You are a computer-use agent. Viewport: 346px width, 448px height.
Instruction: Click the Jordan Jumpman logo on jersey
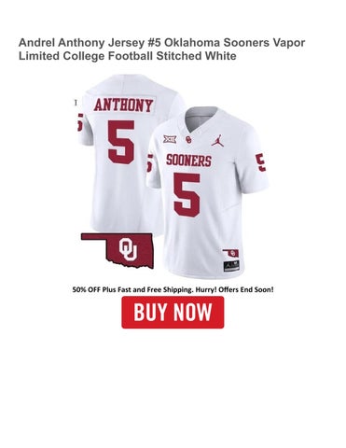217,141
